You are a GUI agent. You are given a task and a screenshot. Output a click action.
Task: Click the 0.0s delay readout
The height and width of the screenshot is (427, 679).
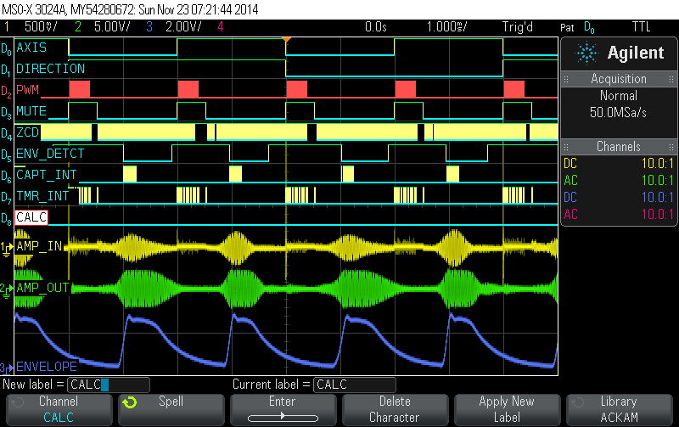point(375,27)
